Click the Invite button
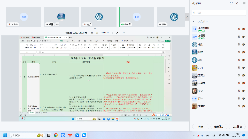Screen dimensions: 248x139 [200, 127]
